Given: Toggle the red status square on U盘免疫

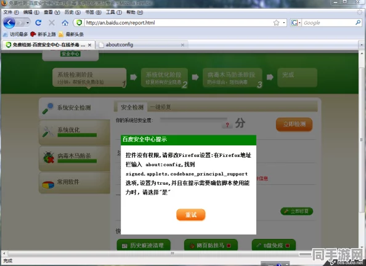Looking at the screenshot, I should click(x=288, y=245).
